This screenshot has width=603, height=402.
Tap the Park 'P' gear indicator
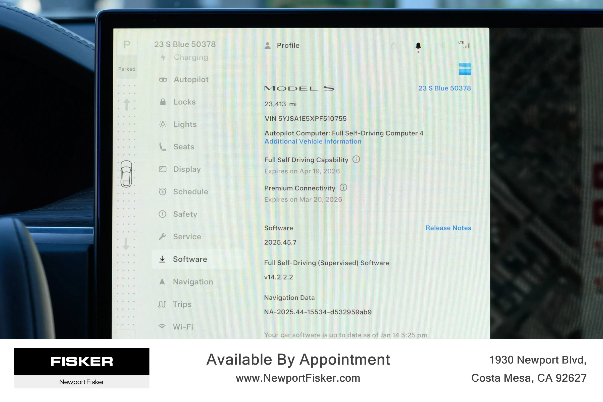(x=127, y=45)
